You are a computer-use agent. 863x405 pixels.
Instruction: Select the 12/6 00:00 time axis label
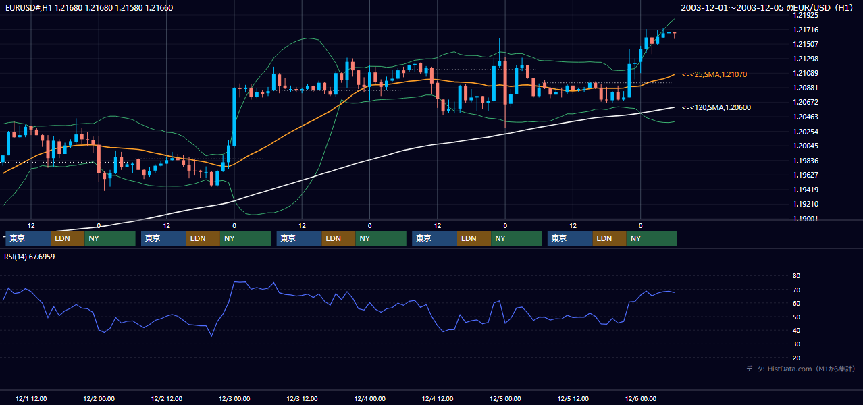(640, 399)
